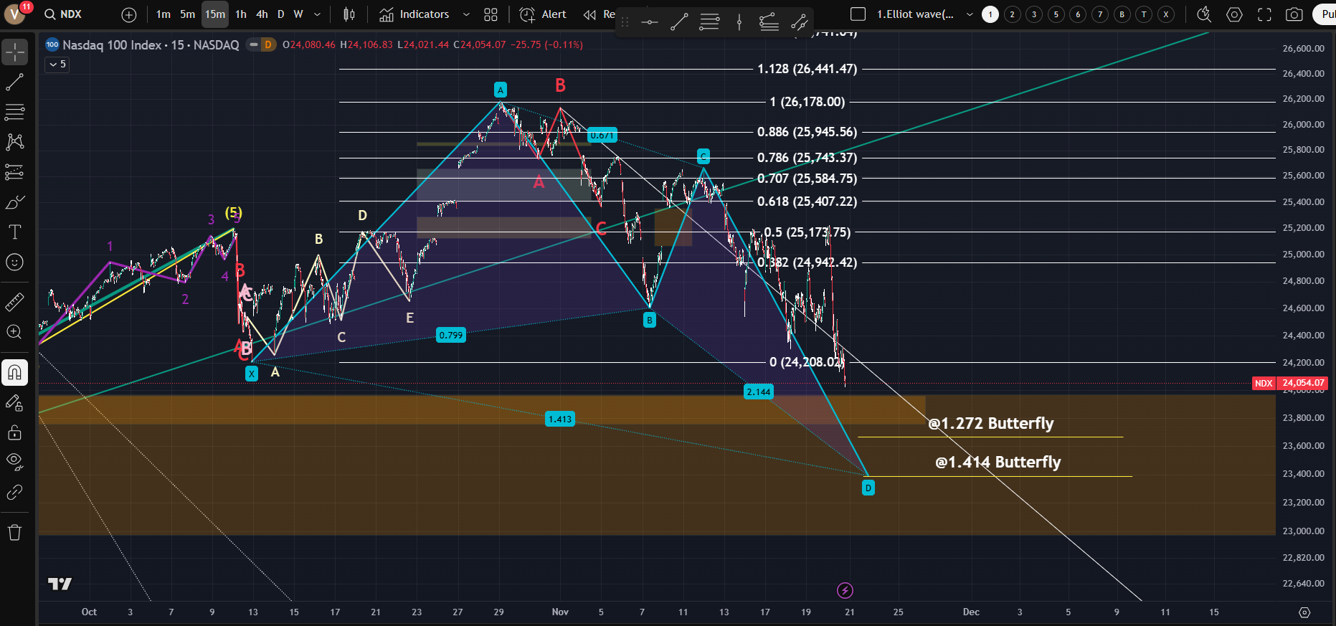
Task: Switch to the 4h timeframe
Action: click(x=262, y=14)
